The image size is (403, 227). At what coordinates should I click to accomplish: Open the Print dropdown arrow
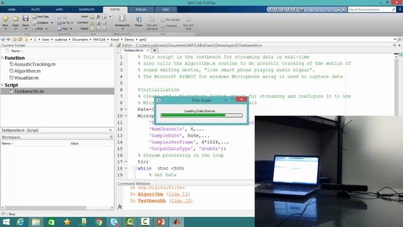46,28
